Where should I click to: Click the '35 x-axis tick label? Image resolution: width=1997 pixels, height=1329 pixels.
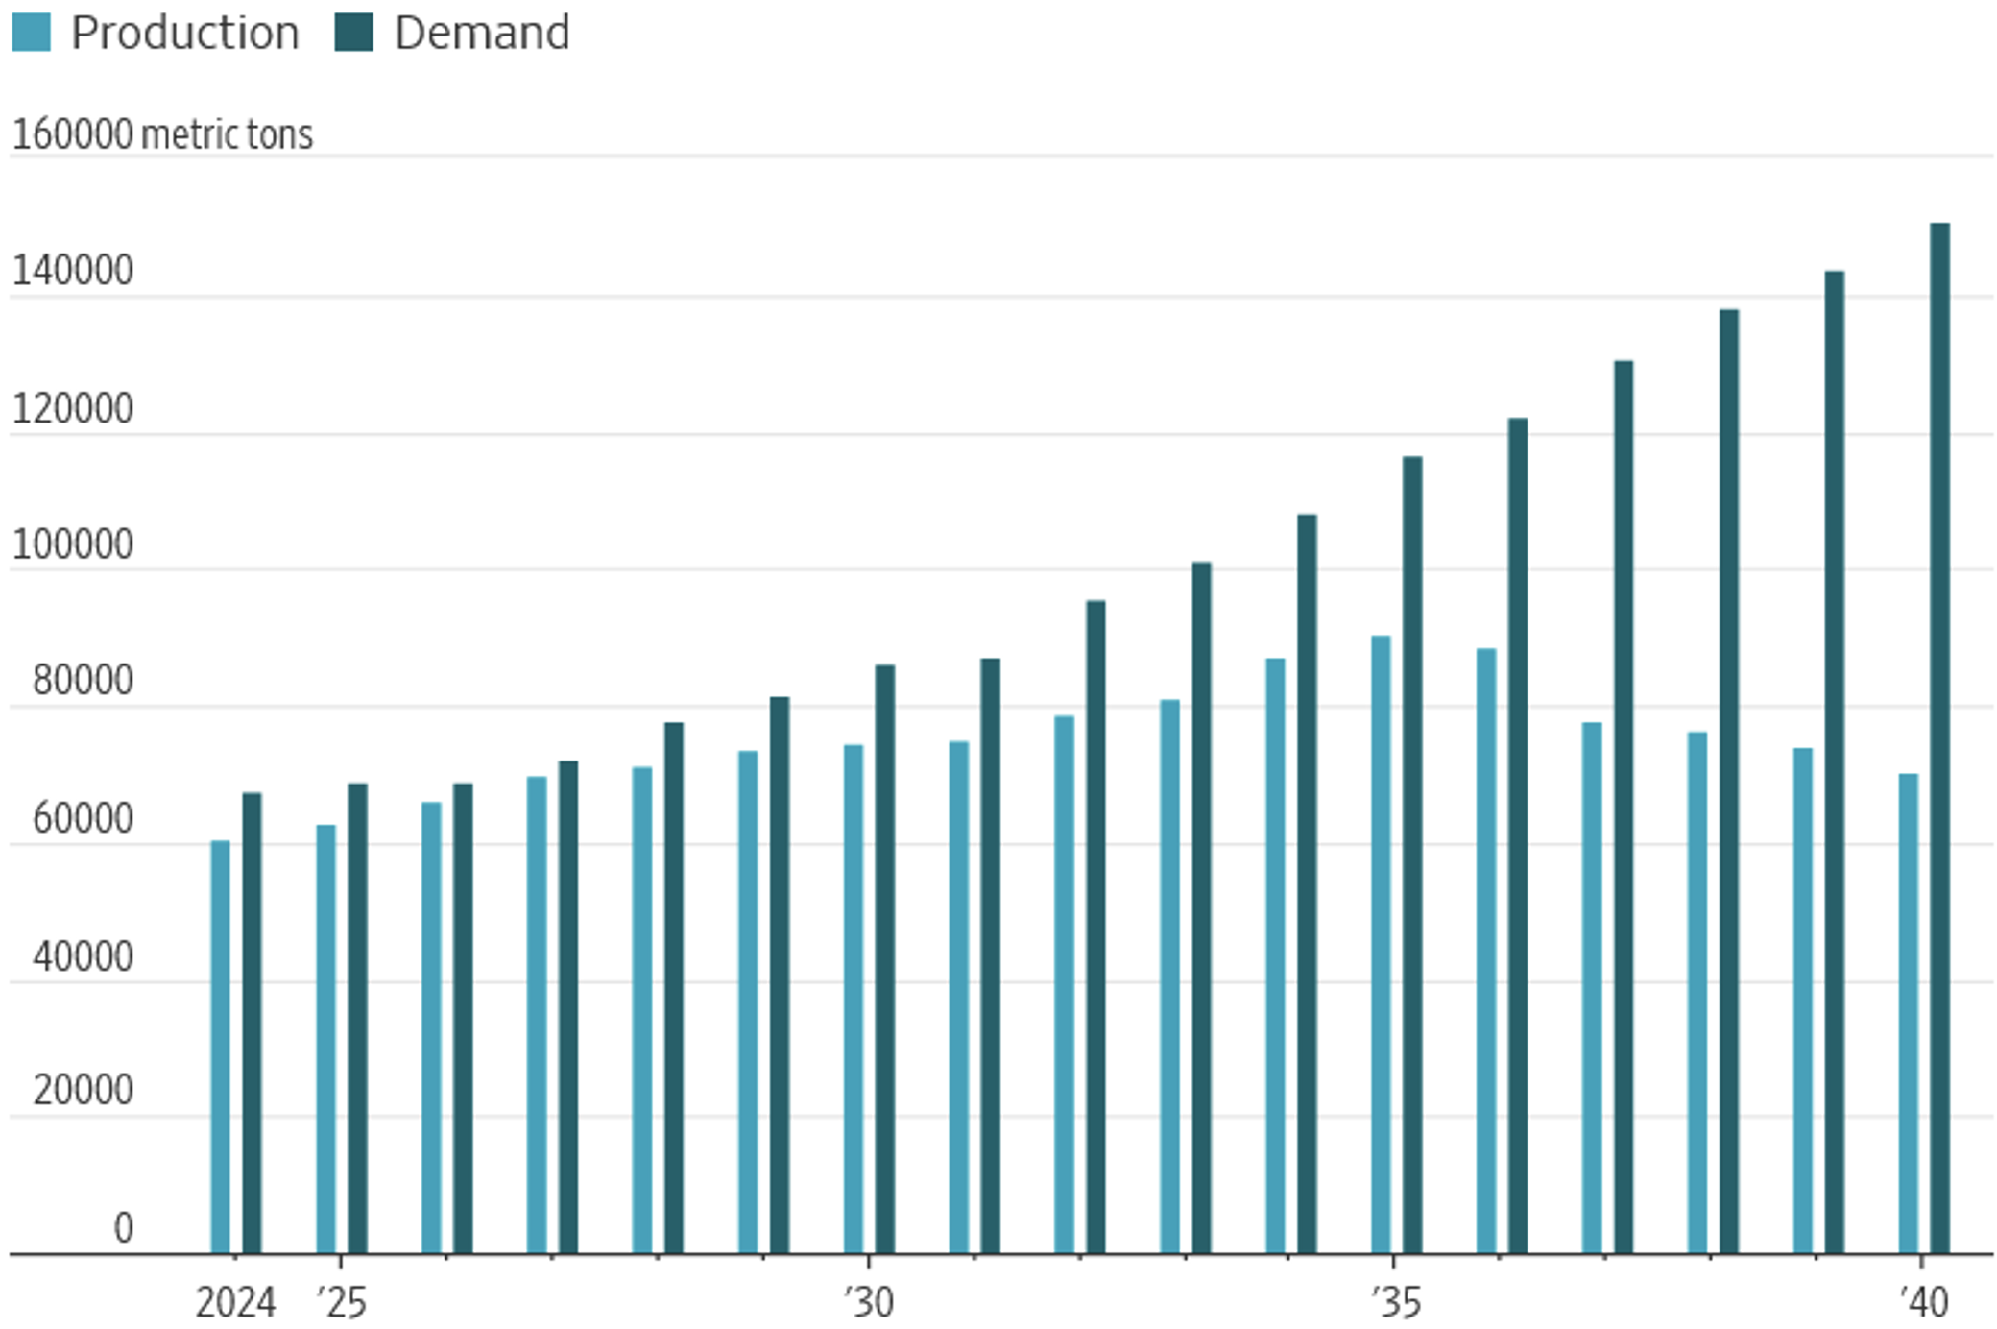pos(1396,1303)
